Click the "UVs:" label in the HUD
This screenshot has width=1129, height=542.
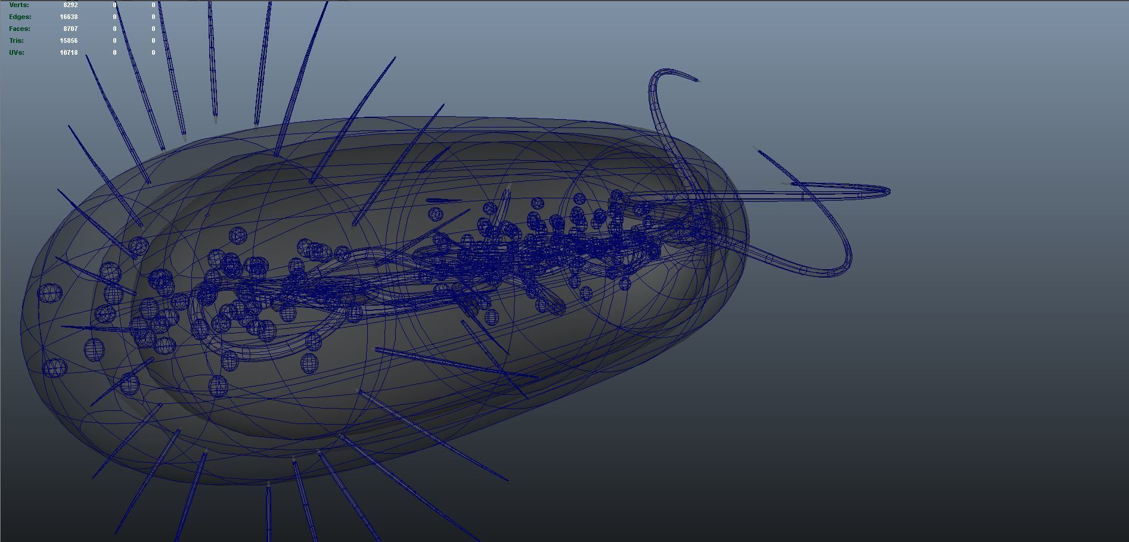click(x=16, y=52)
